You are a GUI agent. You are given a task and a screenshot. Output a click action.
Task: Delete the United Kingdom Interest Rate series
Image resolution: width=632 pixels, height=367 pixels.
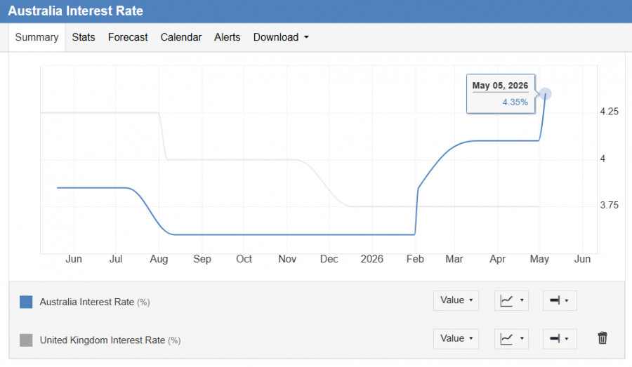click(x=603, y=338)
